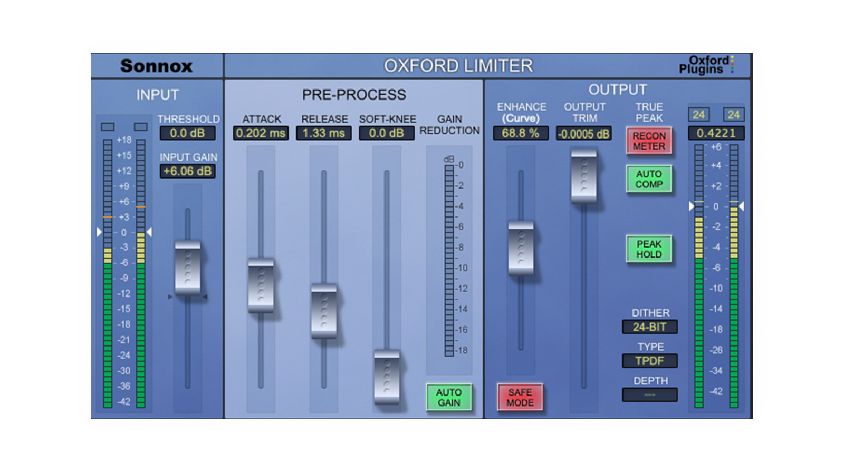Click the GAIN REDUCTION label
Viewport: 844px width, 474px height.
pos(449,125)
